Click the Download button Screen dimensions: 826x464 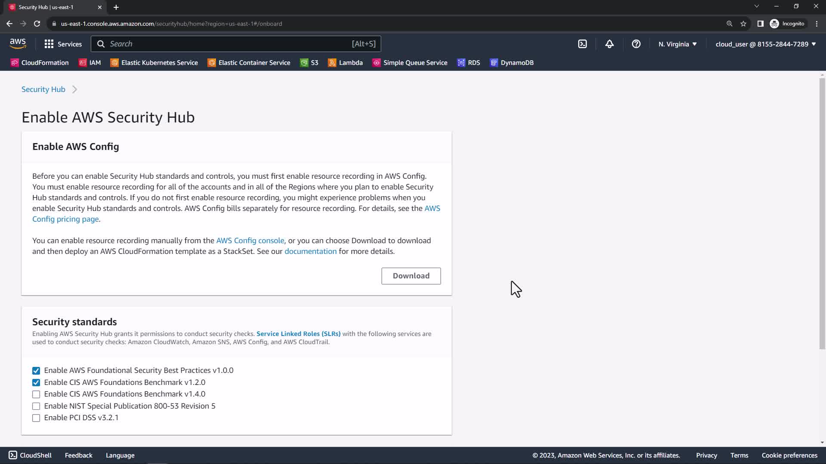pyautogui.click(x=411, y=276)
